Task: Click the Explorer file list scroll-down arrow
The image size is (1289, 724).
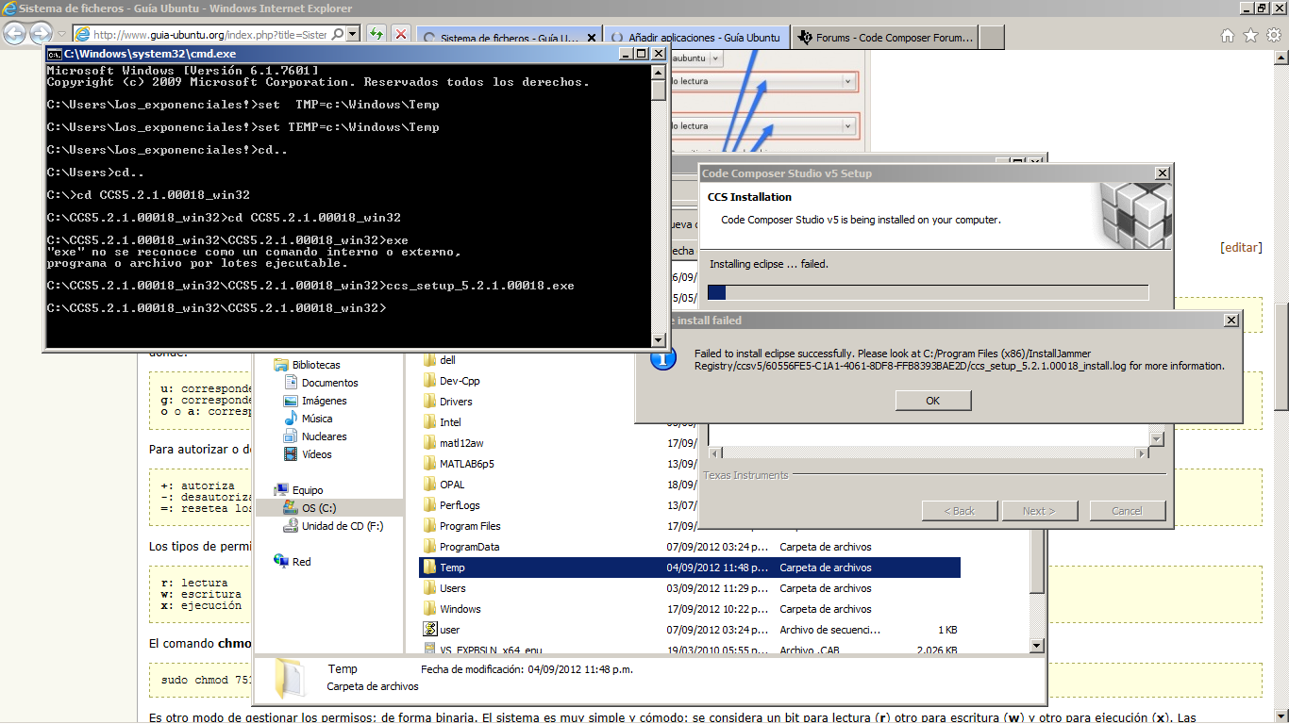Action: [1037, 647]
